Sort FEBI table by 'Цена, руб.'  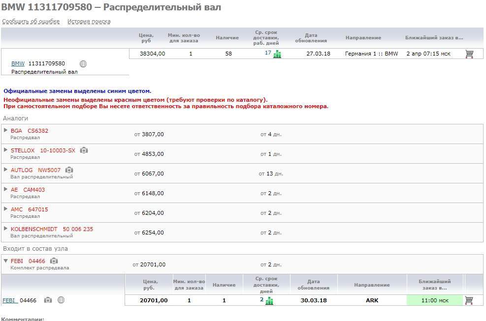click(150, 285)
